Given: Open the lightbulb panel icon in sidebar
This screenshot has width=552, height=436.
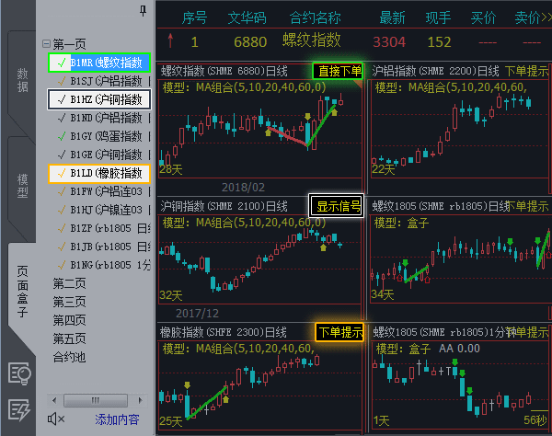Looking at the screenshot, I should [19, 373].
